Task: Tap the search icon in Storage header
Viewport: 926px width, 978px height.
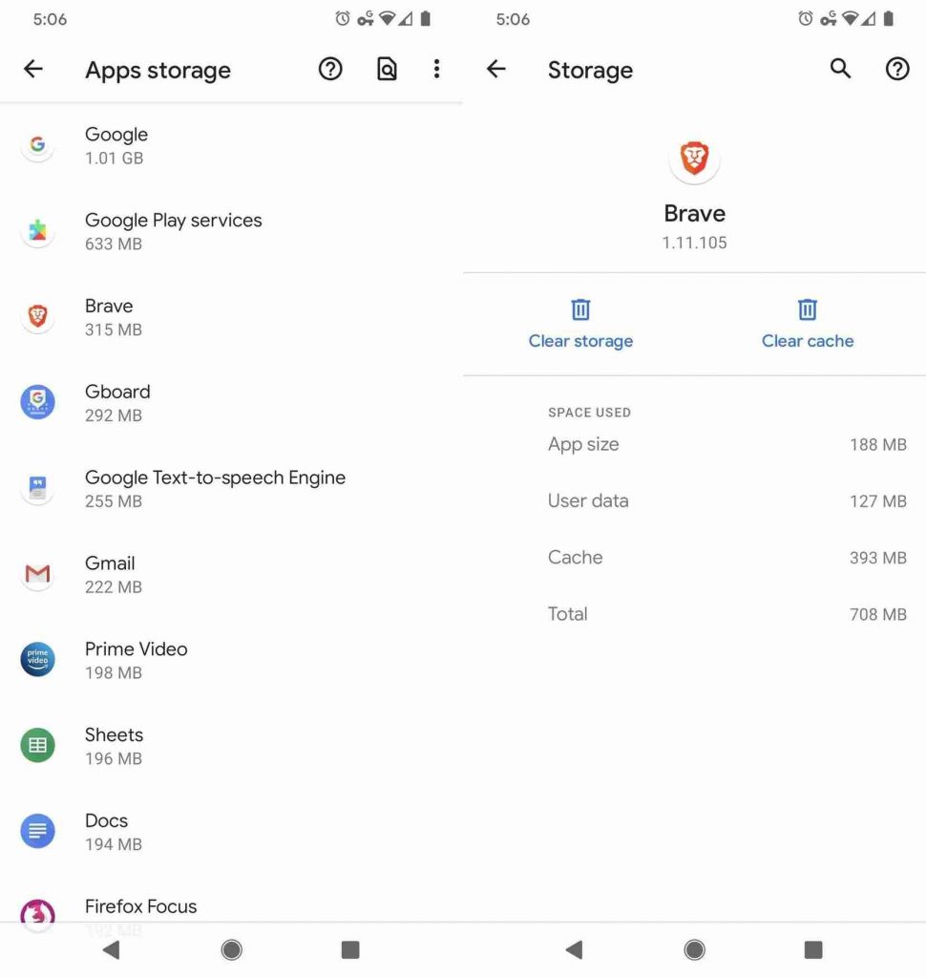Action: [840, 69]
